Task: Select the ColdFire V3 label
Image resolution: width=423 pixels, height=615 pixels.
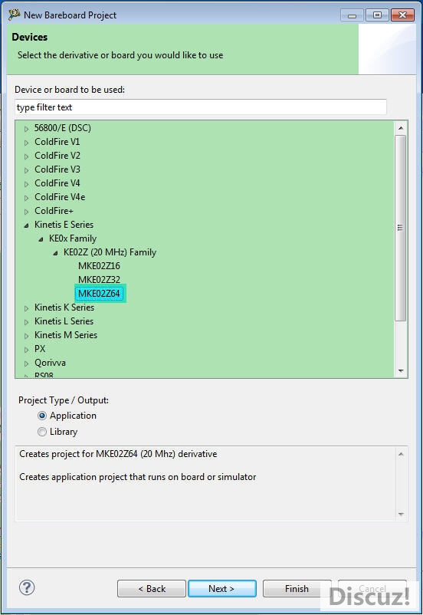Action: [x=57, y=169]
